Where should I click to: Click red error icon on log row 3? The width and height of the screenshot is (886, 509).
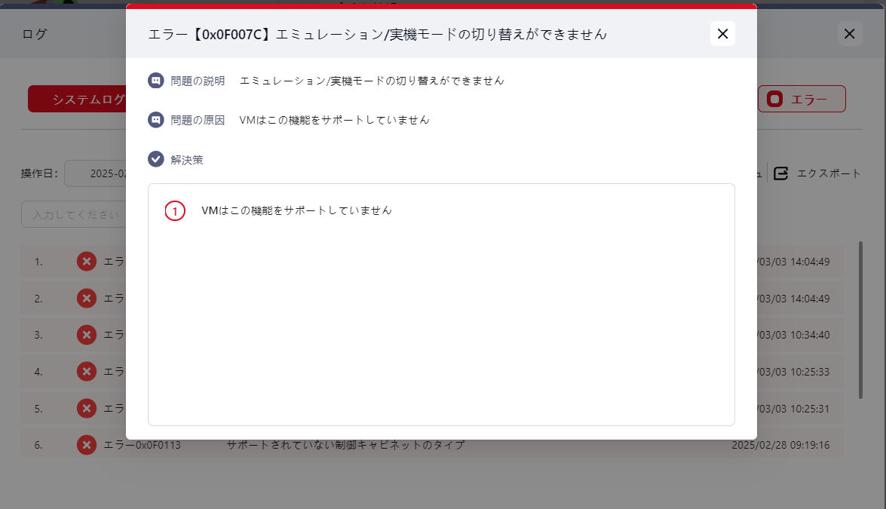87,335
